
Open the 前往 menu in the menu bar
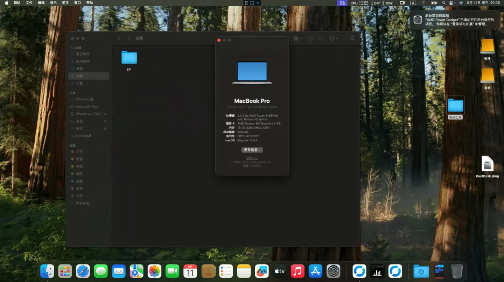65,3
